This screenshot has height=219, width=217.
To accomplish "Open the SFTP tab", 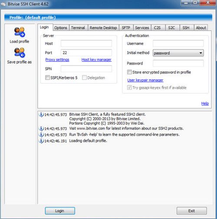I will (126, 28).
